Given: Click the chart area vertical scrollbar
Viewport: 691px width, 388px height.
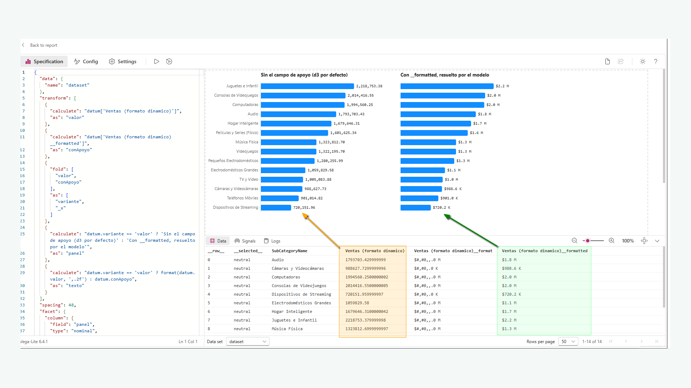Looking at the screenshot, I should pyautogui.click(x=664, y=126).
